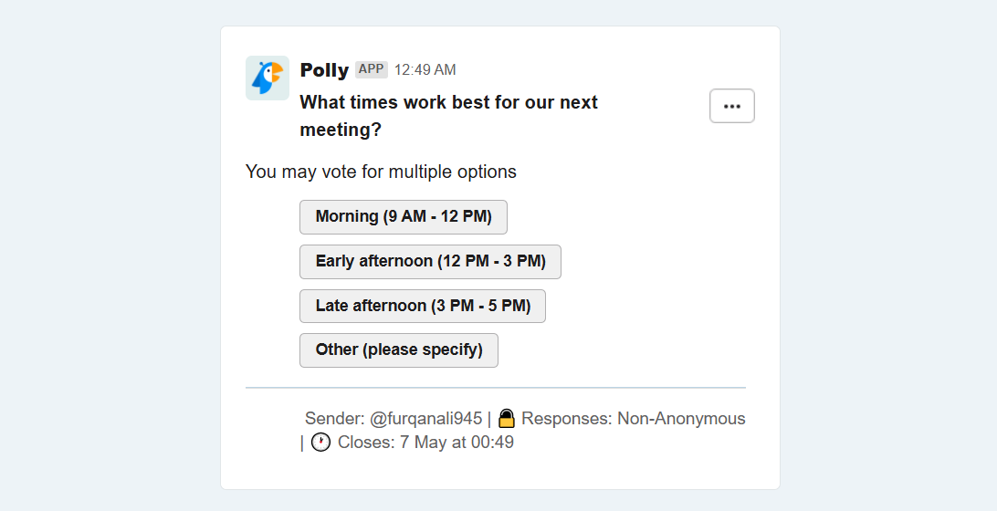Click the horizontal divider above the footer
The height and width of the screenshot is (511, 997).
pyautogui.click(x=496, y=387)
